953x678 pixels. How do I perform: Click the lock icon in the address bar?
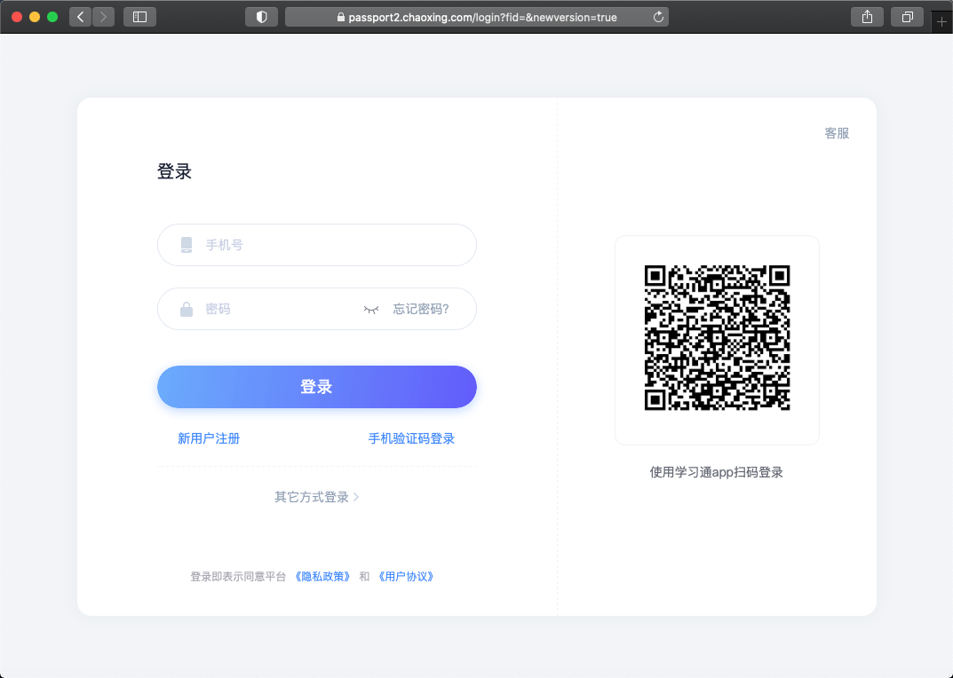[x=341, y=18]
